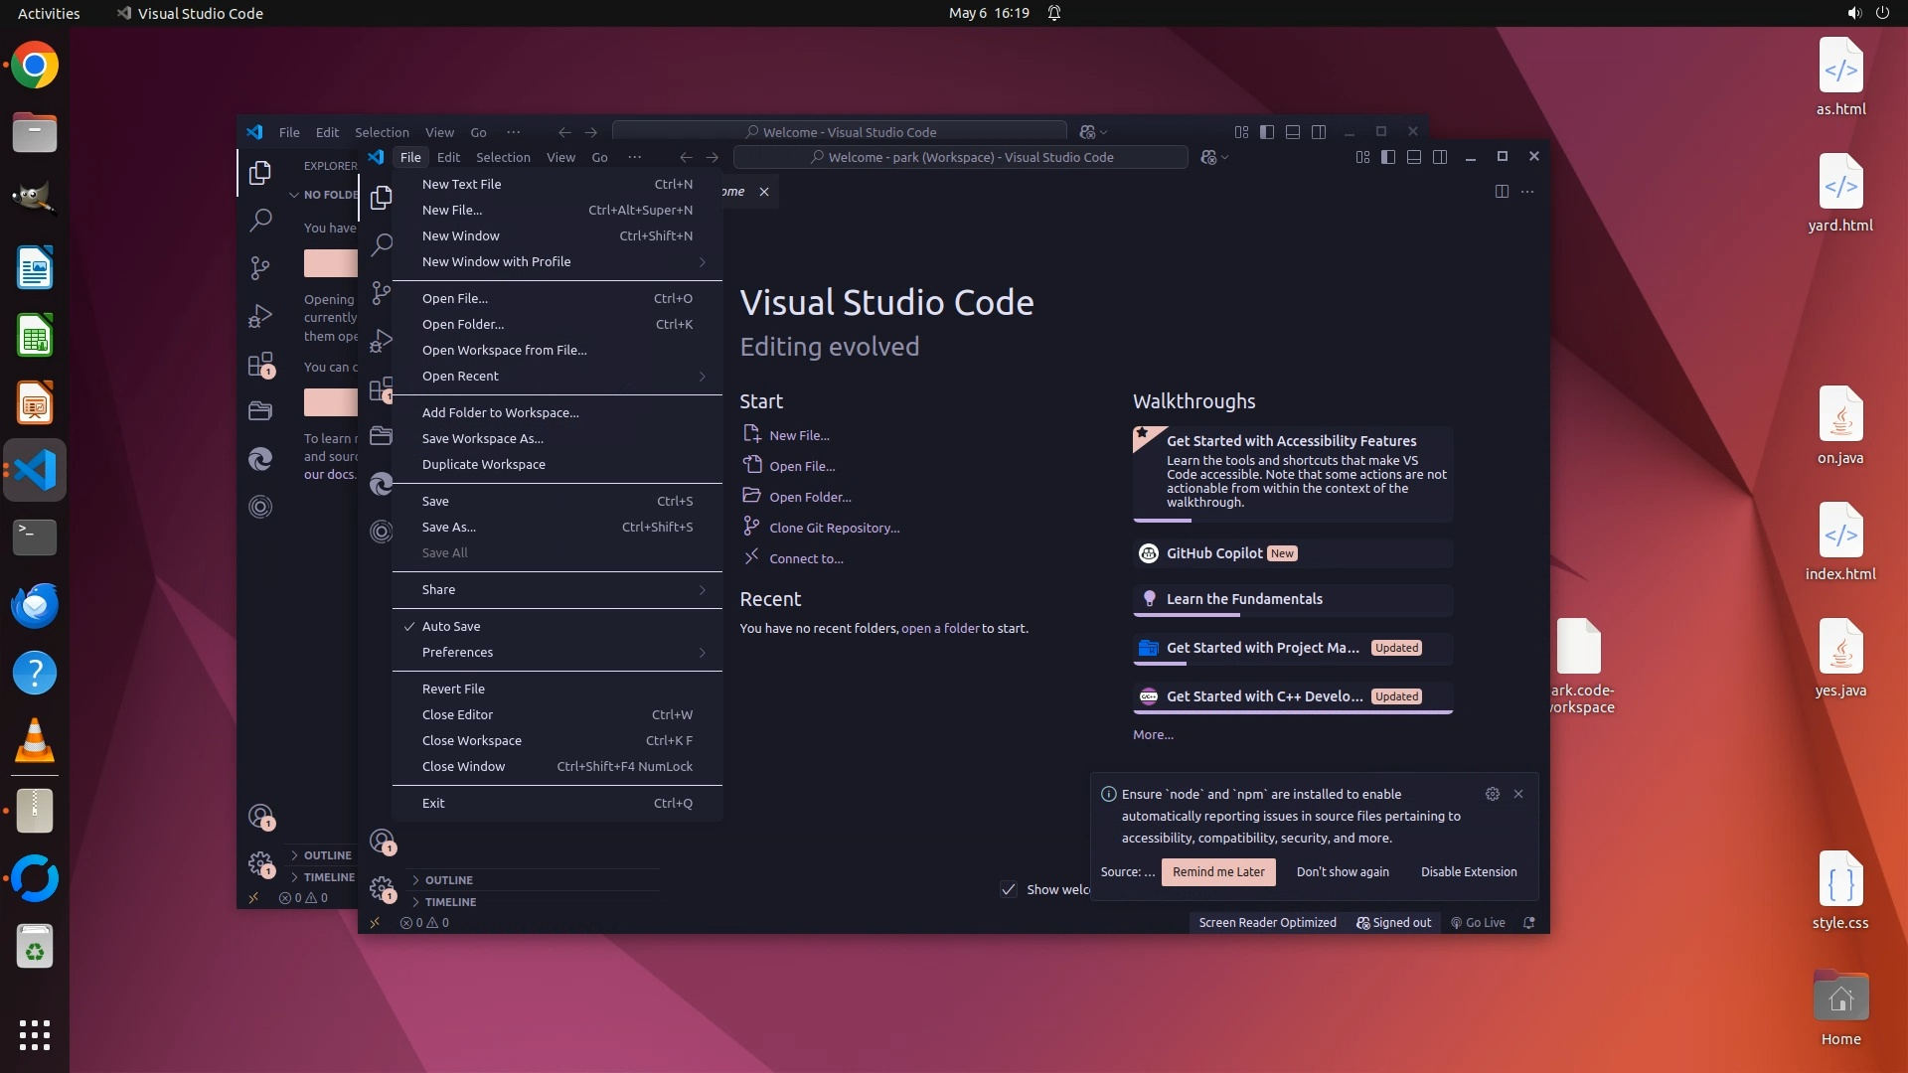Screen dimensions: 1908x1073
Task: Toggle the panel layout icon in title bar
Action: pyautogui.click(x=1414, y=157)
